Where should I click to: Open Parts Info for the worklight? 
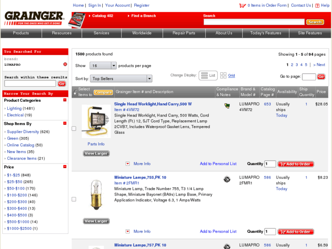96,144
